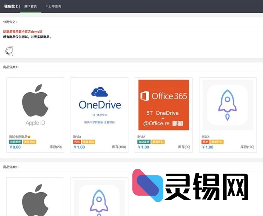
Task: Open the 订单查询 order lookup tab
Action: pyautogui.click(x=53, y=6)
